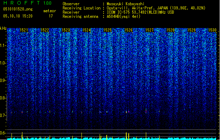
Task: Click the yellow level spike under the 1521 marker
Action: pos(22,136)
